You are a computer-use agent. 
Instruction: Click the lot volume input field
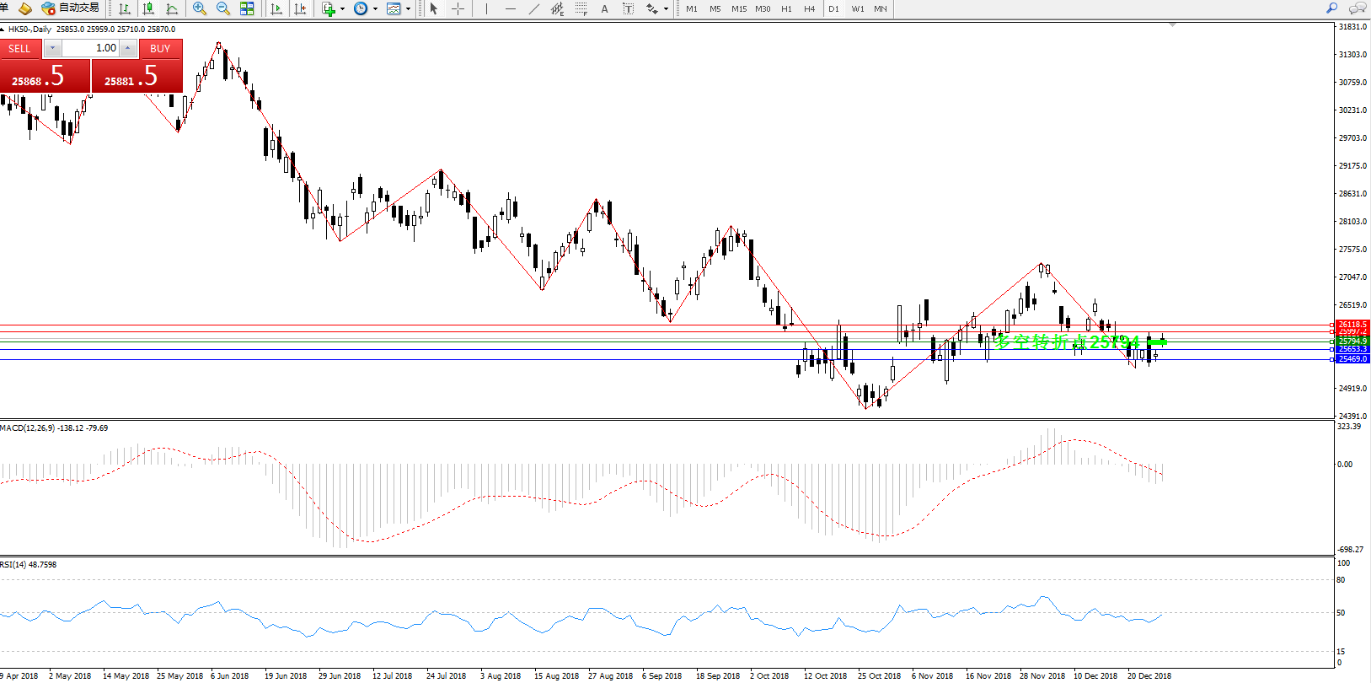point(91,48)
